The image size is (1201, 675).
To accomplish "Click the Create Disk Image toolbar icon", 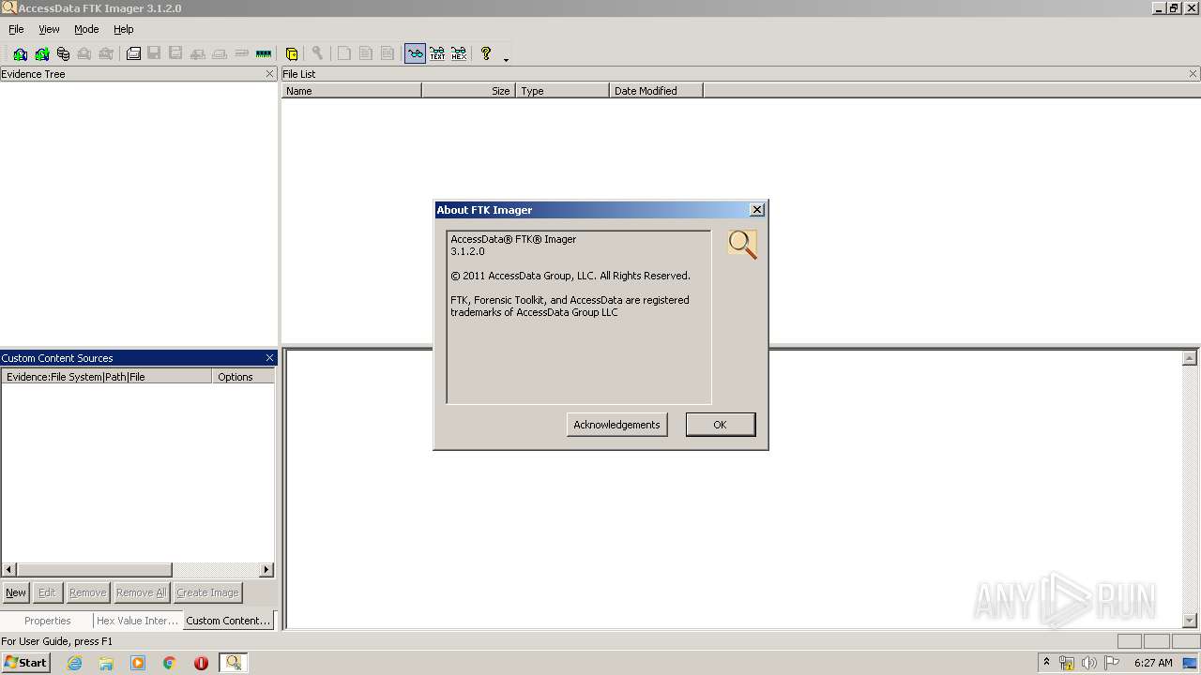I will [x=133, y=53].
